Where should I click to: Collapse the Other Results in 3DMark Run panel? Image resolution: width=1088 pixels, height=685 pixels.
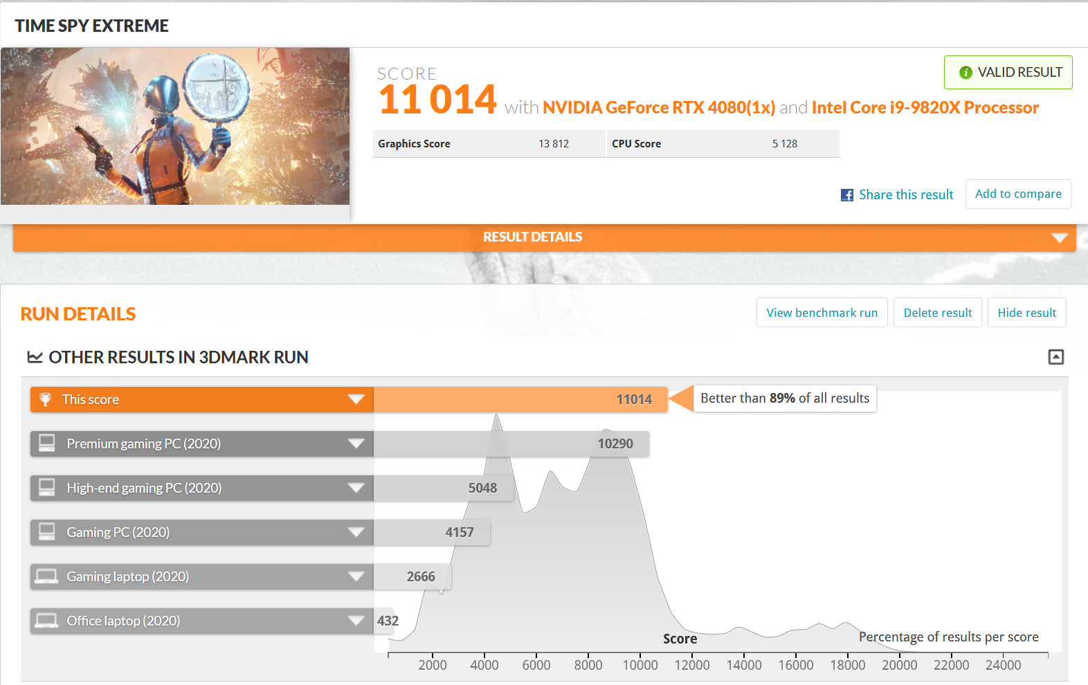point(1055,357)
